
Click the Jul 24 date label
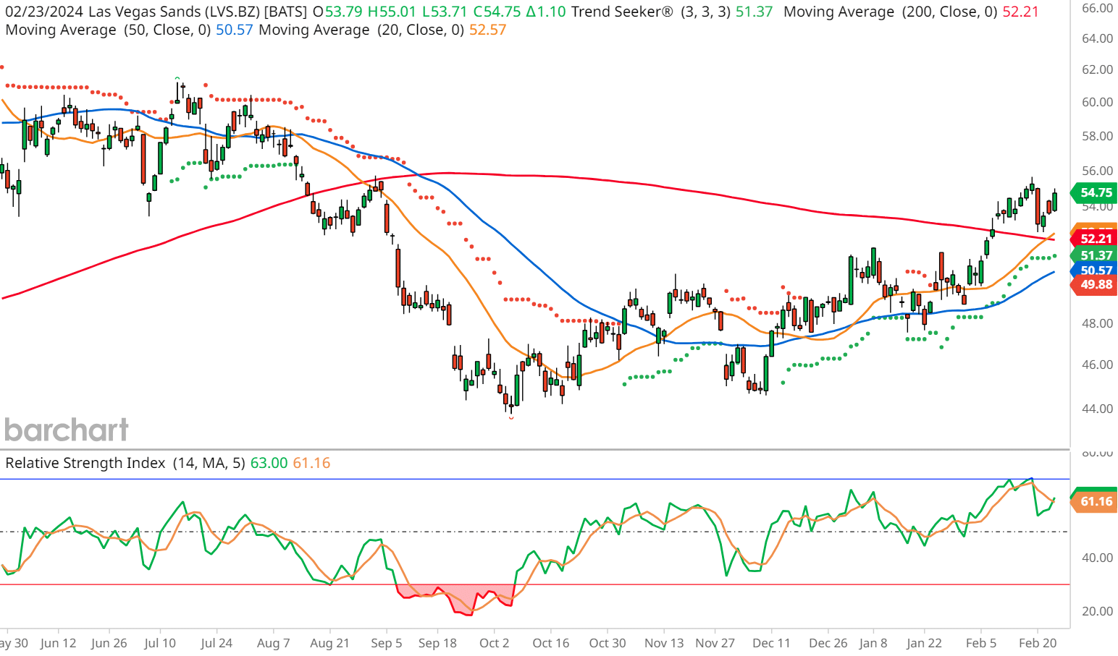coord(217,643)
